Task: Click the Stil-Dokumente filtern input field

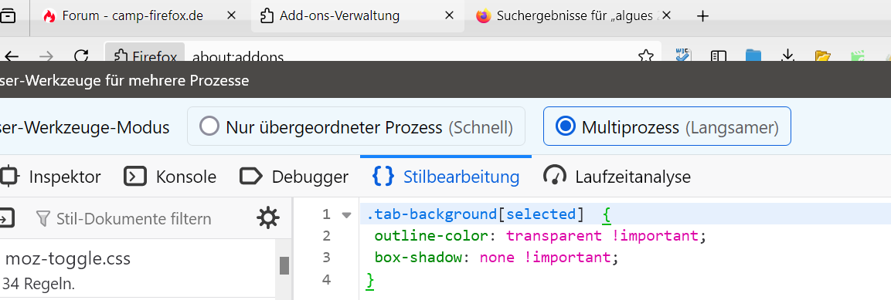Action: [134, 218]
